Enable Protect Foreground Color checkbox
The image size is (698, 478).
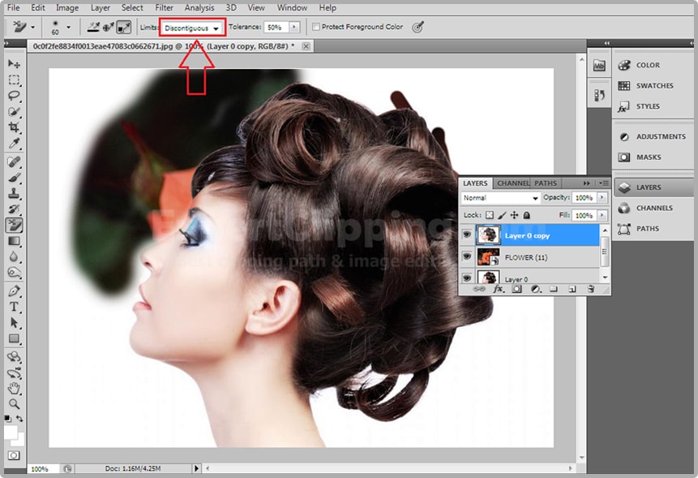316,27
